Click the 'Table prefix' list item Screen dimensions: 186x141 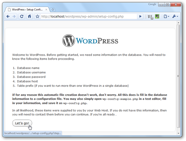73,86
